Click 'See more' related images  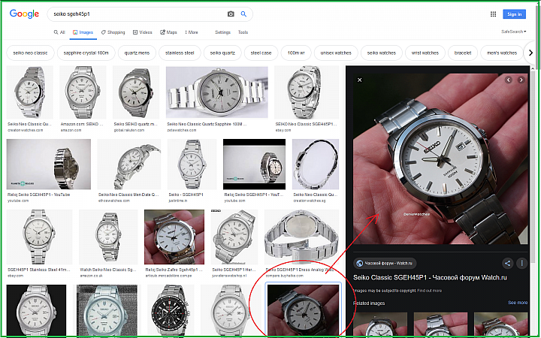518,303
